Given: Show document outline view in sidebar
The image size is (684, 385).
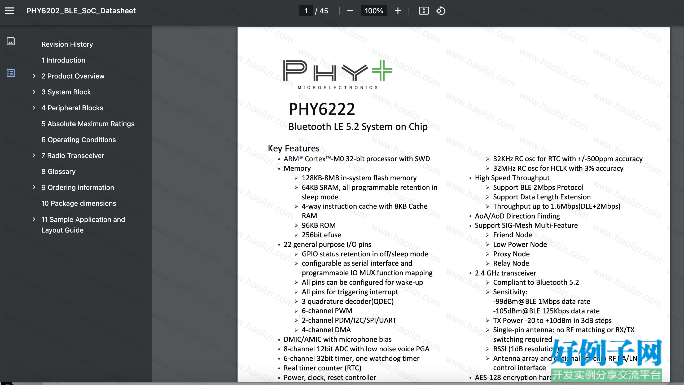Looking at the screenshot, I should [11, 73].
